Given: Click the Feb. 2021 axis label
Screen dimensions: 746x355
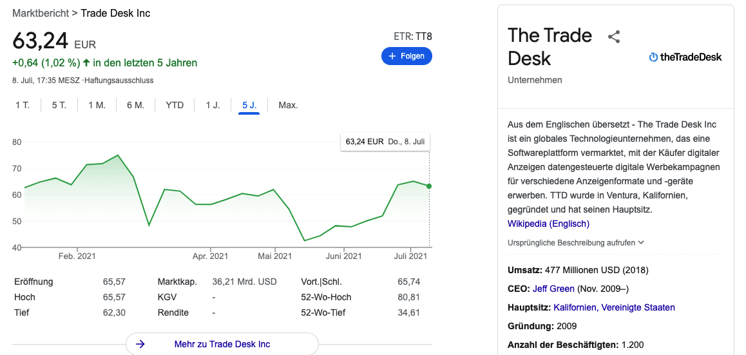Looking at the screenshot, I should [x=77, y=256].
